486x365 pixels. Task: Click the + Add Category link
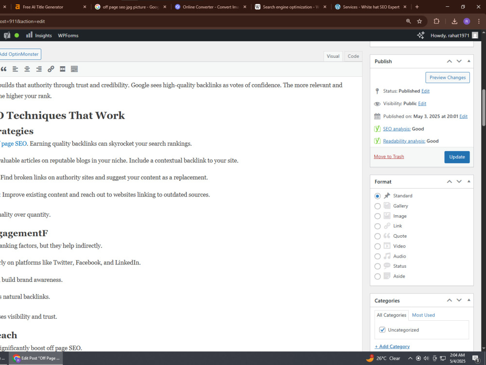(392, 347)
